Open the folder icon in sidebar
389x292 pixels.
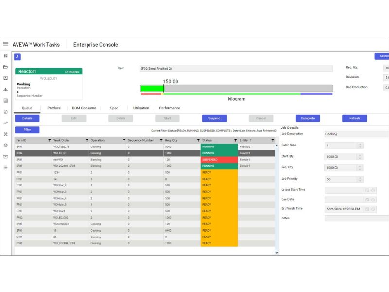[x=5, y=67]
